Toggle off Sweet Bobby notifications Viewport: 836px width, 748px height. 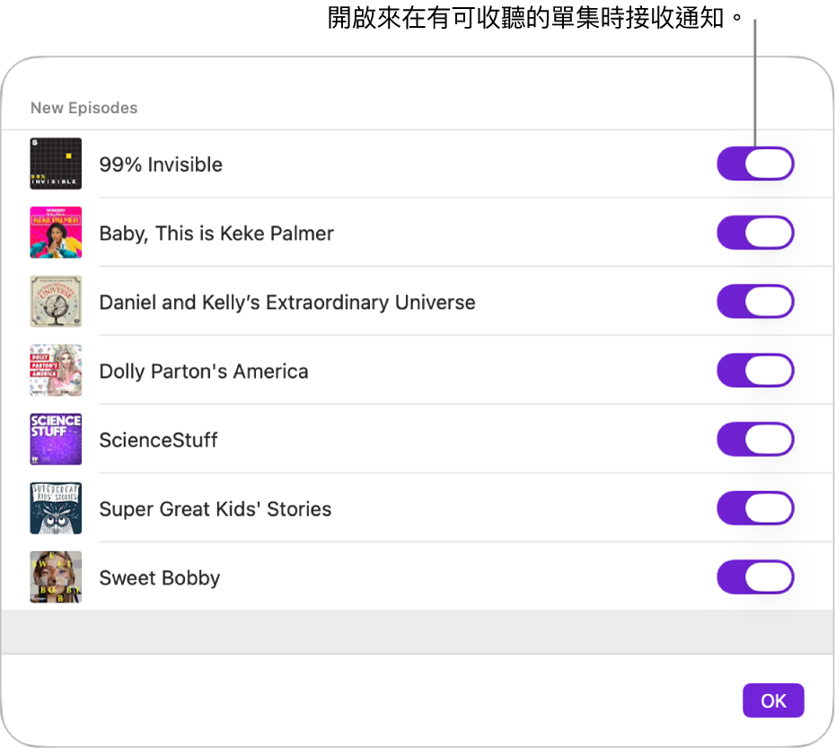755,577
